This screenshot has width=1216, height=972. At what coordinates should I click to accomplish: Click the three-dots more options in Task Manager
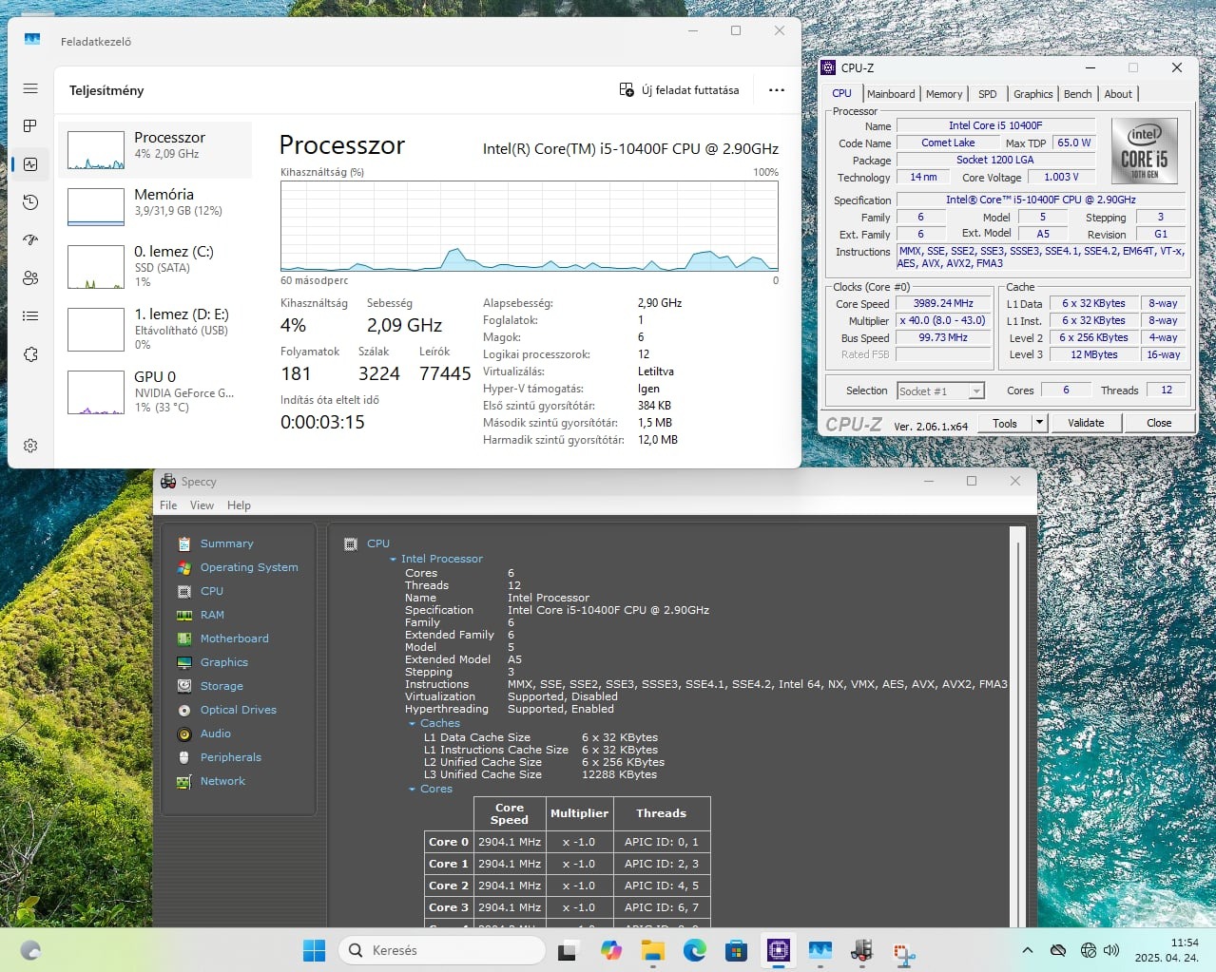(777, 90)
